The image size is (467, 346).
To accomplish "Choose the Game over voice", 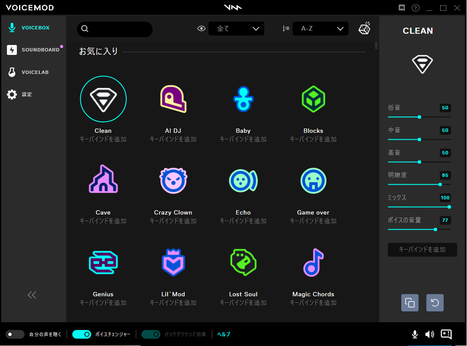I will 313,181.
